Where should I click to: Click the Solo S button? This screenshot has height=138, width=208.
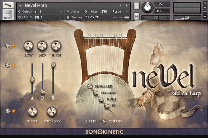coord(136,6)
